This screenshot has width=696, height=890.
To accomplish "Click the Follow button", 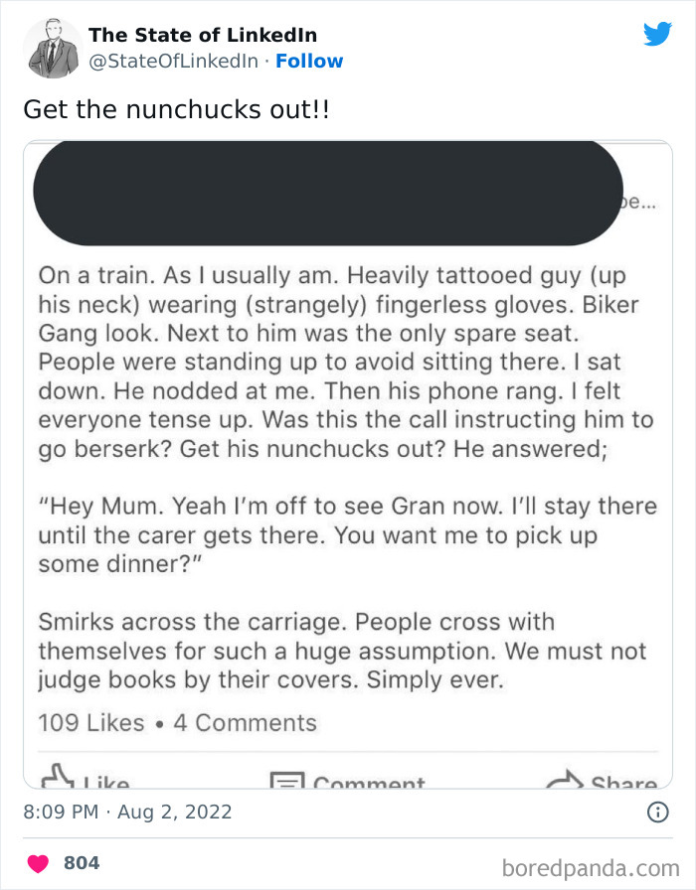I will click(310, 62).
